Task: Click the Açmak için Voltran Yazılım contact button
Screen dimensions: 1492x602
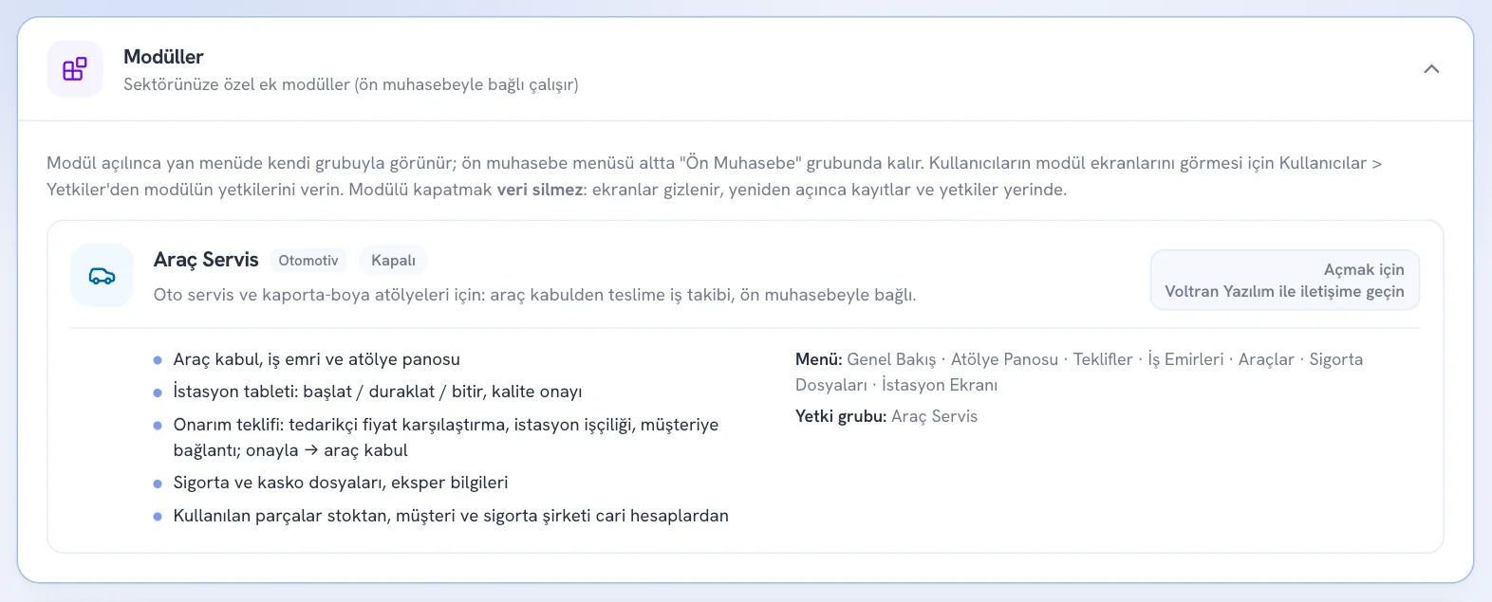Action: (x=1284, y=281)
